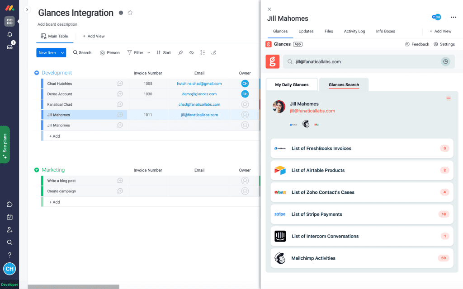Sort the board items

click(164, 52)
